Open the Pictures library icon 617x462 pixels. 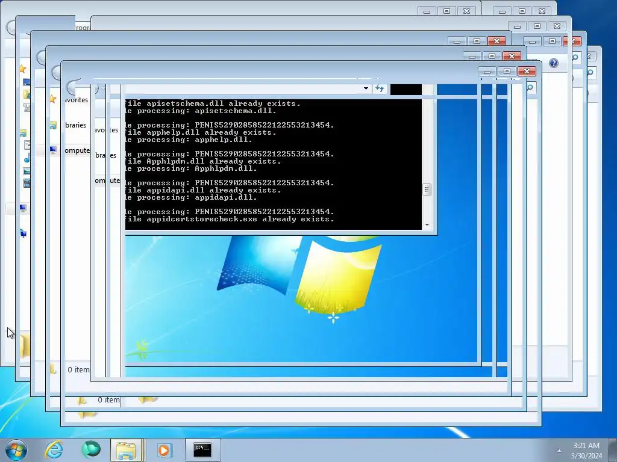(x=27, y=171)
